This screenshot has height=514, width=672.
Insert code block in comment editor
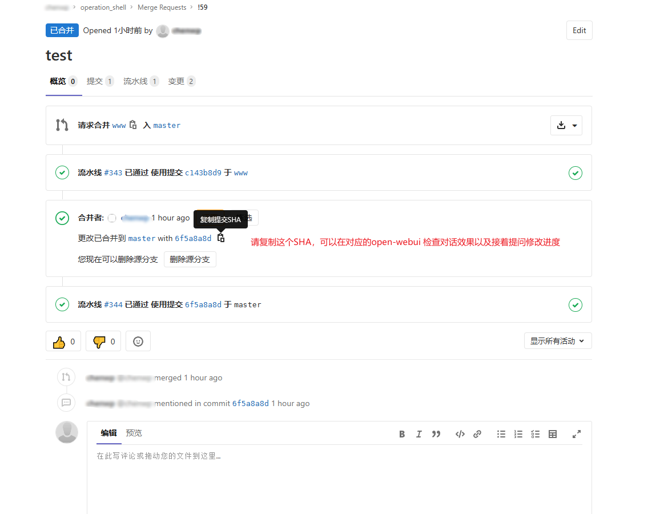(460, 434)
